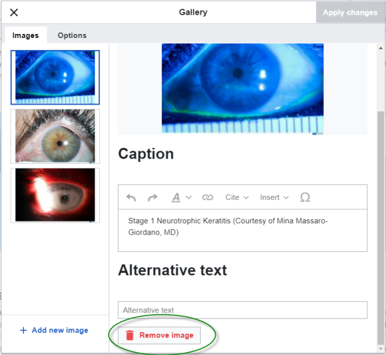Undo the last caption edit
386x355 pixels.
[131, 197]
